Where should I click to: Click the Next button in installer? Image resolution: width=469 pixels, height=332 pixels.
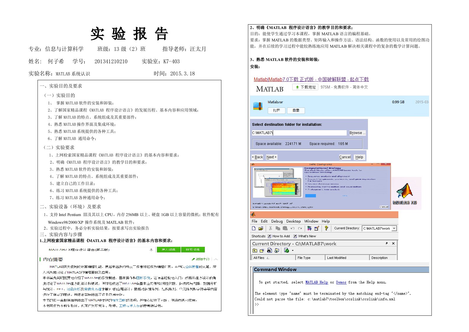271,157
